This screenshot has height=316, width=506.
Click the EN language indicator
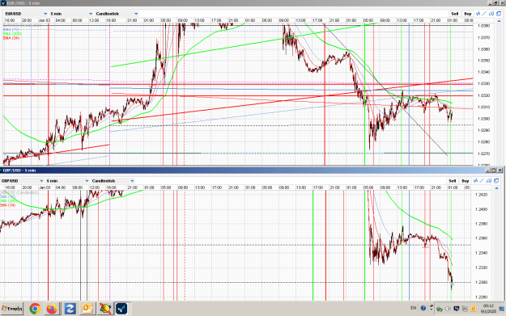tap(414, 308)
